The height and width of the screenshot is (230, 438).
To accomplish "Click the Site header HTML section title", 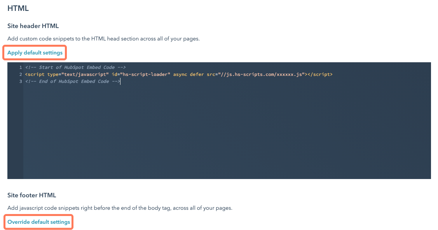I will pos(33,26).
